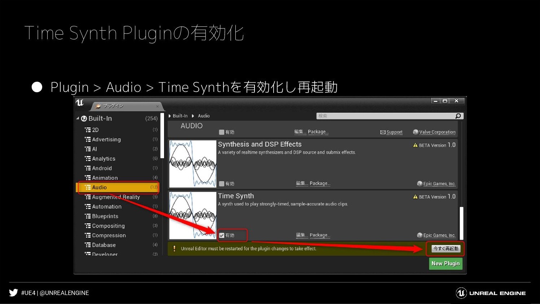
Task: Click the restart-required exclamation icon
Action: click(174, 249)
